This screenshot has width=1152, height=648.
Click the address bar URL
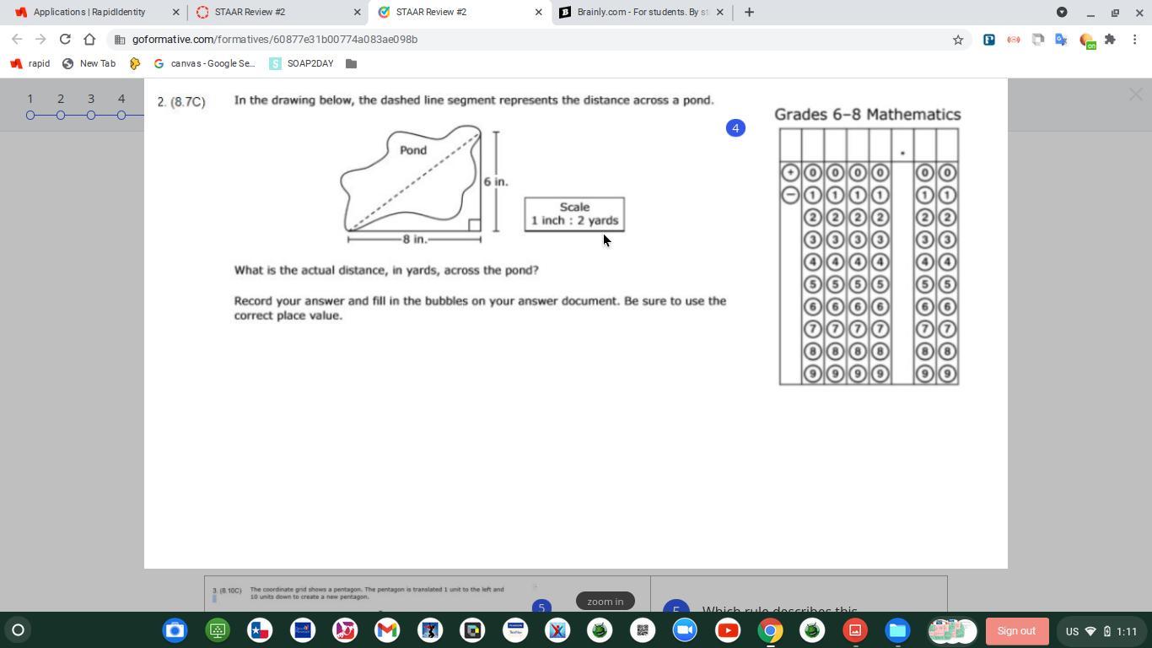(275, 40)
